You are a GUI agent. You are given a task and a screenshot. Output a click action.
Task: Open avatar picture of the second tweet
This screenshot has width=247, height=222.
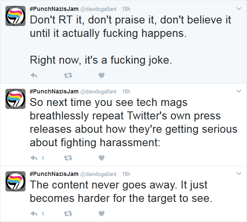coord(15,99)
